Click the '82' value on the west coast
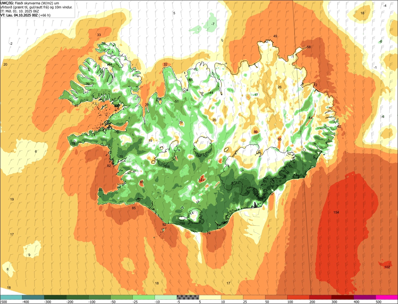Screen dimensions: 398x304 tap(109, 166)
